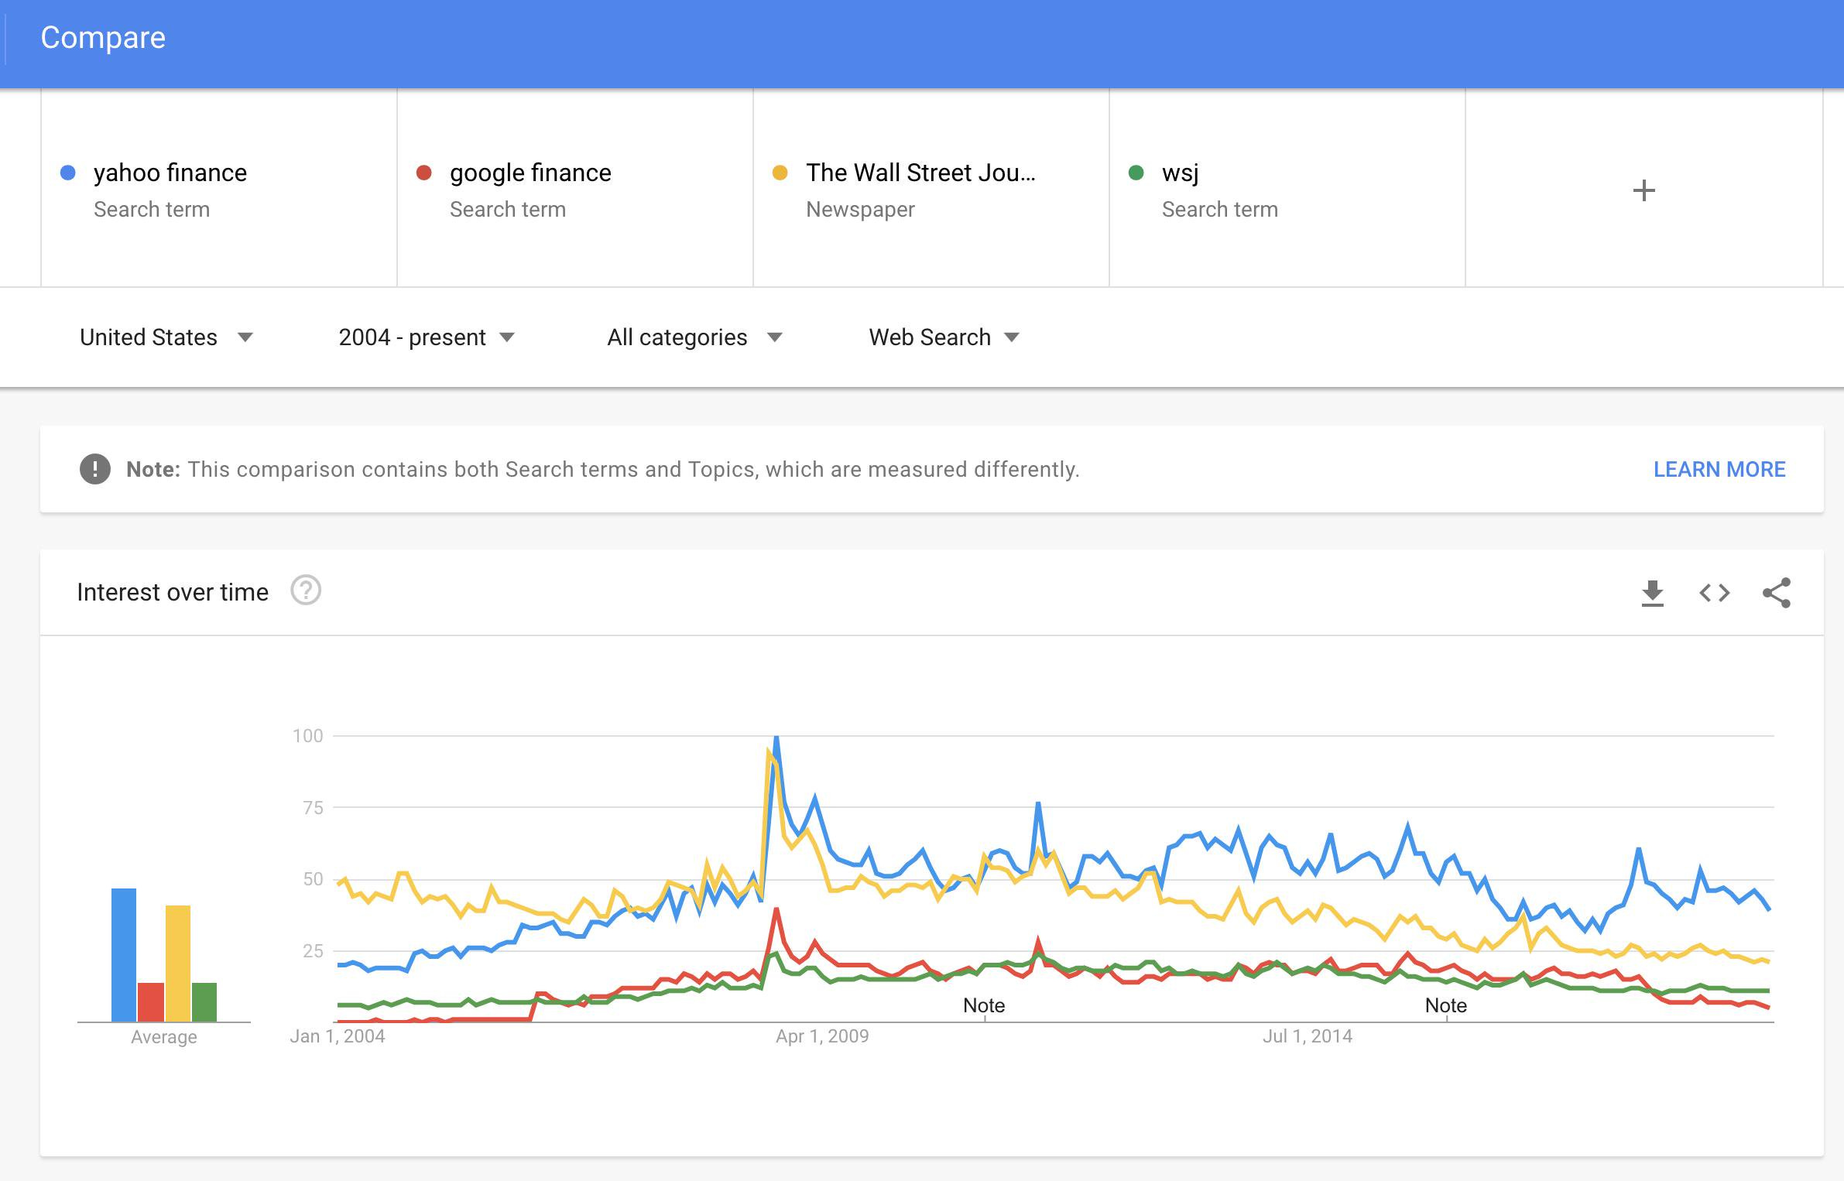Click the red google finance average bar
The width and height of the screenshot is (1844, 1181).
(x=151, y=1002)
